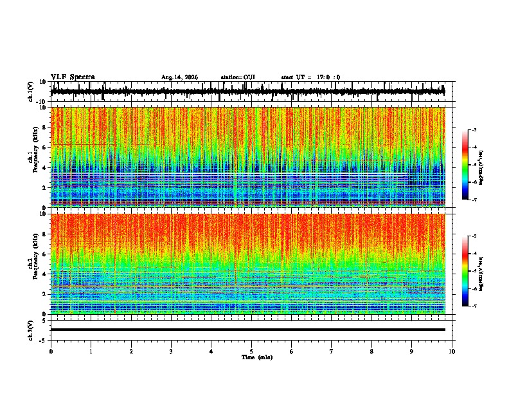This screenshot has height=394, width=509.
Task: Click the ch.3(V) axis label
Action: pos(31,330)
